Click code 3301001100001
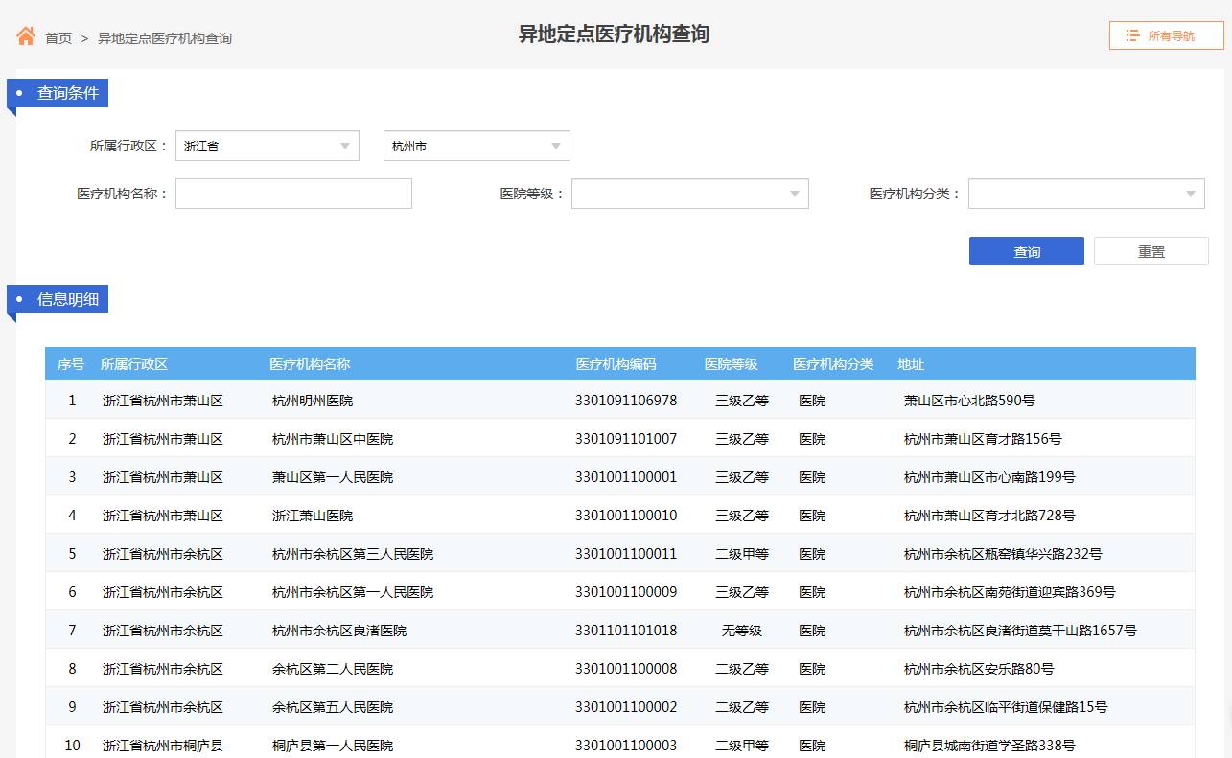 [626, 477]
